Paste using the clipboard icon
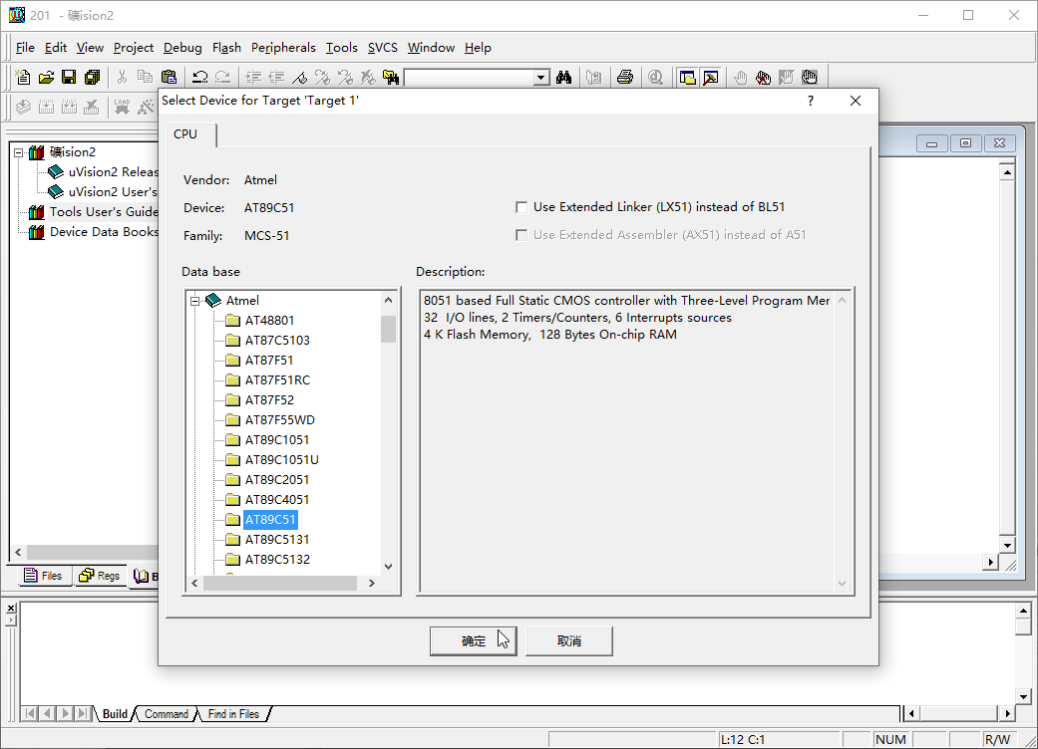The image size is (1038, 749). [169, 78]
